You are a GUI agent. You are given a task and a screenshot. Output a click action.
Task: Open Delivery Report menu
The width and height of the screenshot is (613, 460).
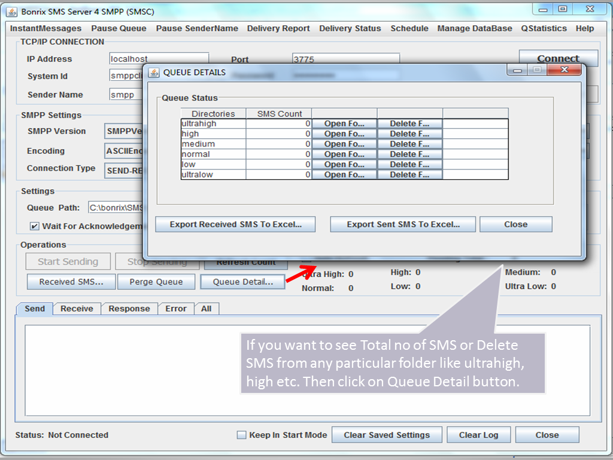click(278, 28)
